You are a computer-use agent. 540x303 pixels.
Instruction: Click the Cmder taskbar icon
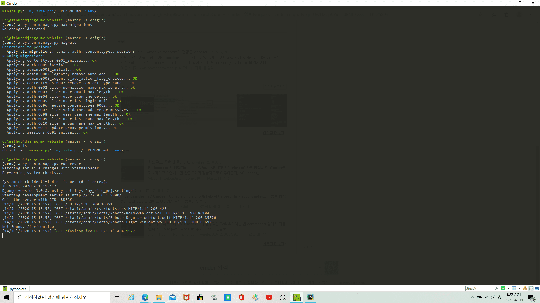297,297
